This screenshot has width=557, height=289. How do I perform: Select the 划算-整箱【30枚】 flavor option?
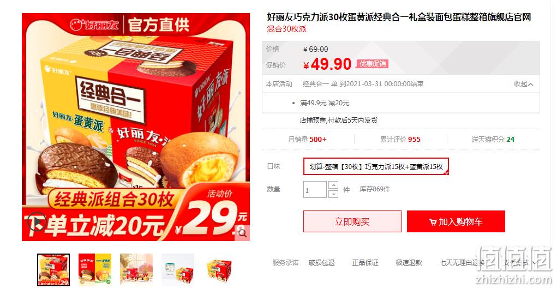point(376,166)
